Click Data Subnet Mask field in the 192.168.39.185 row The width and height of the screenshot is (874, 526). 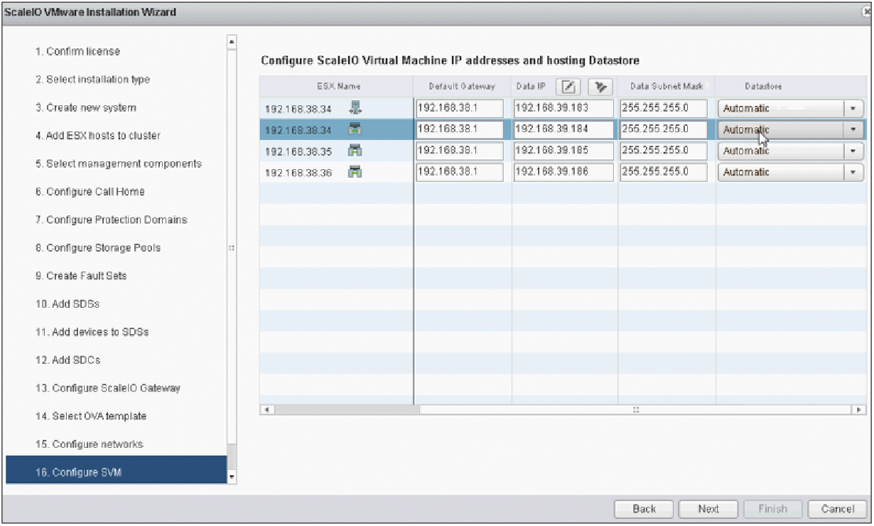click(x=664, y=151)
